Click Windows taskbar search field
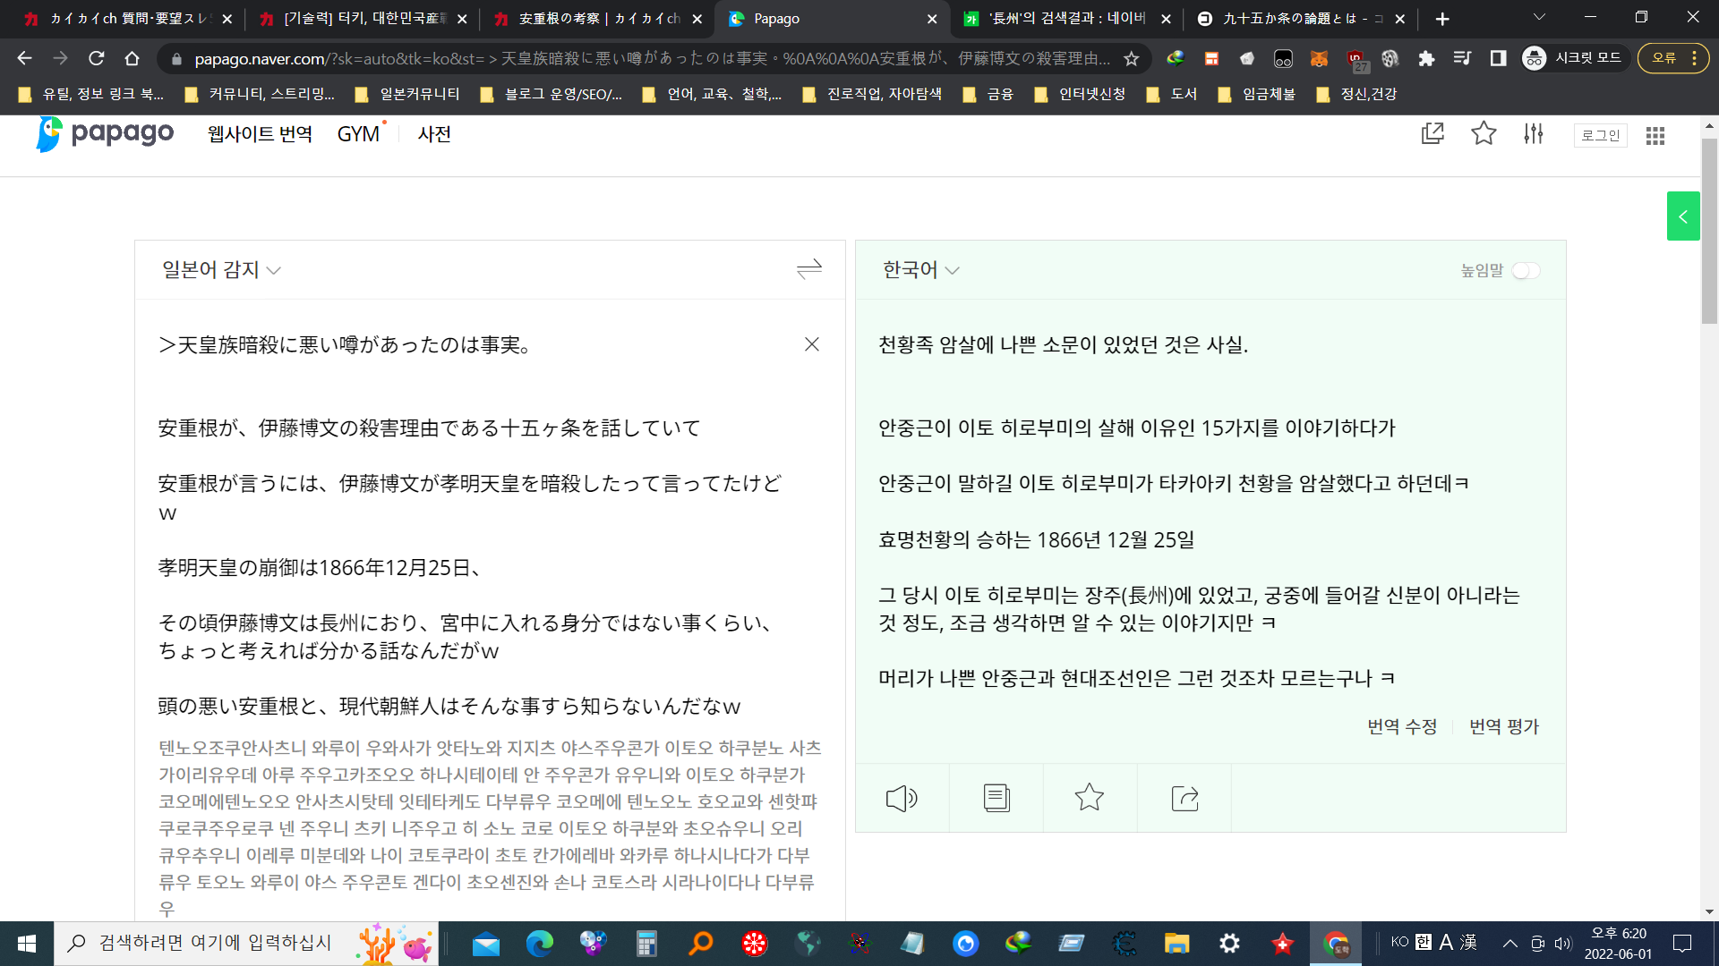1719x966 pixels. click(x=215, y=943)
